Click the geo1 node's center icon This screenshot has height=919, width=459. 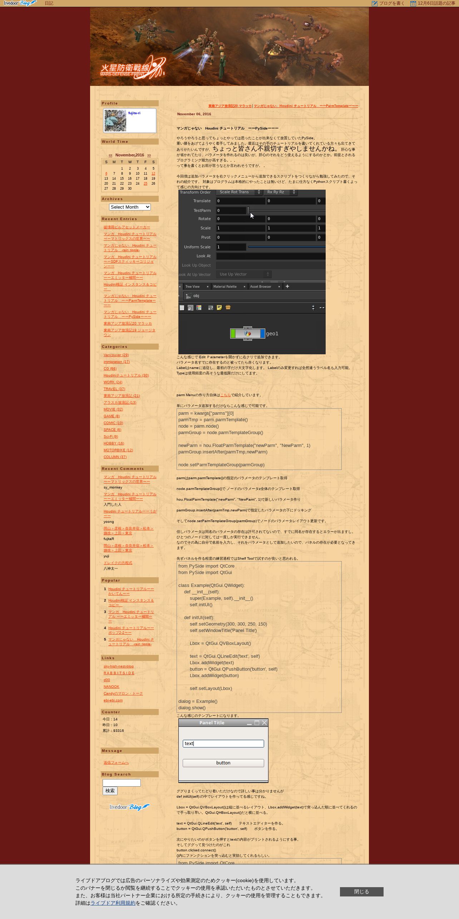click(248, 334)
